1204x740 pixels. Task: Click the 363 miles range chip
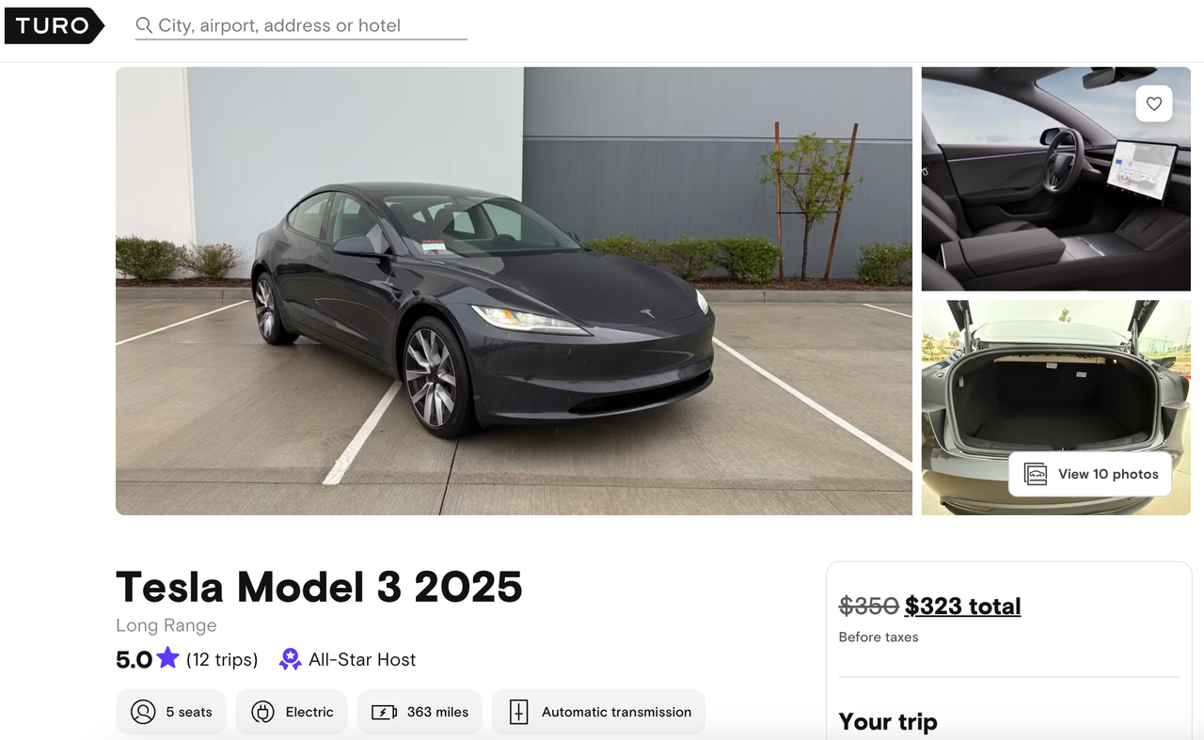pos(420,712)
